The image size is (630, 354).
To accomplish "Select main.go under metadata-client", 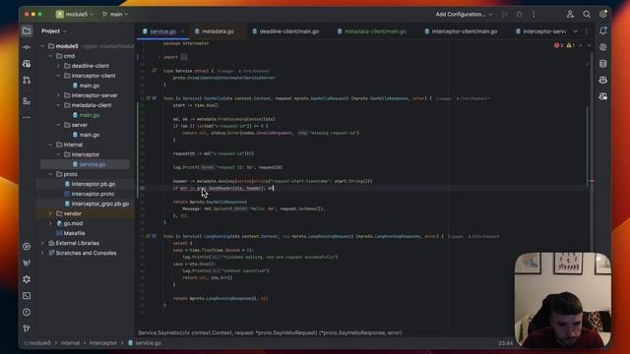I will pos(86,115).
